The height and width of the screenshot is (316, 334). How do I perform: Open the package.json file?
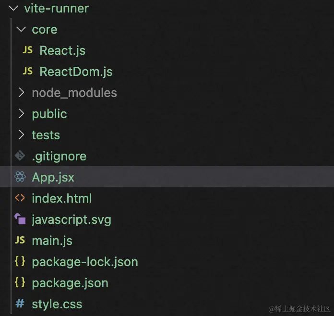[70, 283]
